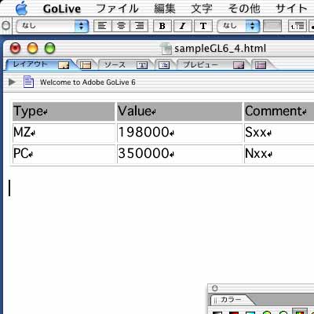Click the Apple menu icon
Image resolution: width=314 pixels, height=314 pixels.
(x=22, y=8)
